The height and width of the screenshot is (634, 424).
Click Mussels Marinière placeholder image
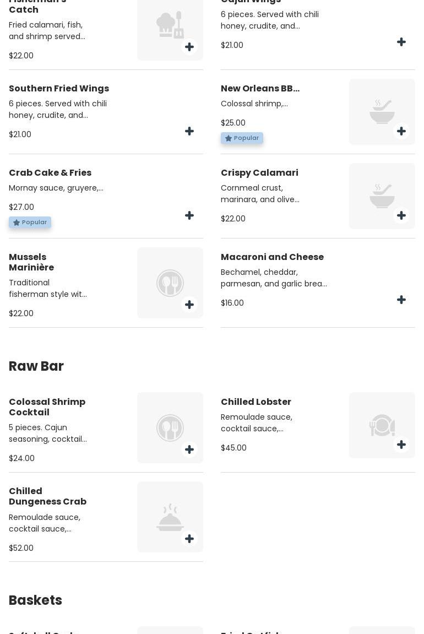170,283
